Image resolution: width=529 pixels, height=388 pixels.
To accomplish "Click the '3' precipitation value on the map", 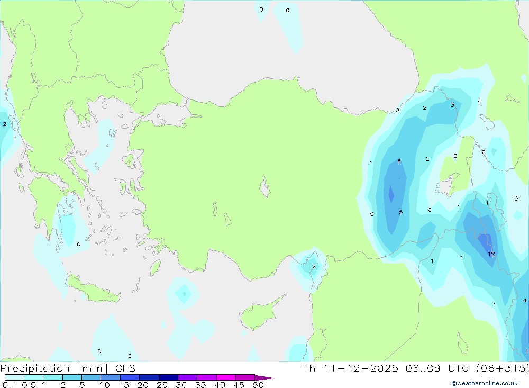I will pyautogui.click(x=452, y=105).
